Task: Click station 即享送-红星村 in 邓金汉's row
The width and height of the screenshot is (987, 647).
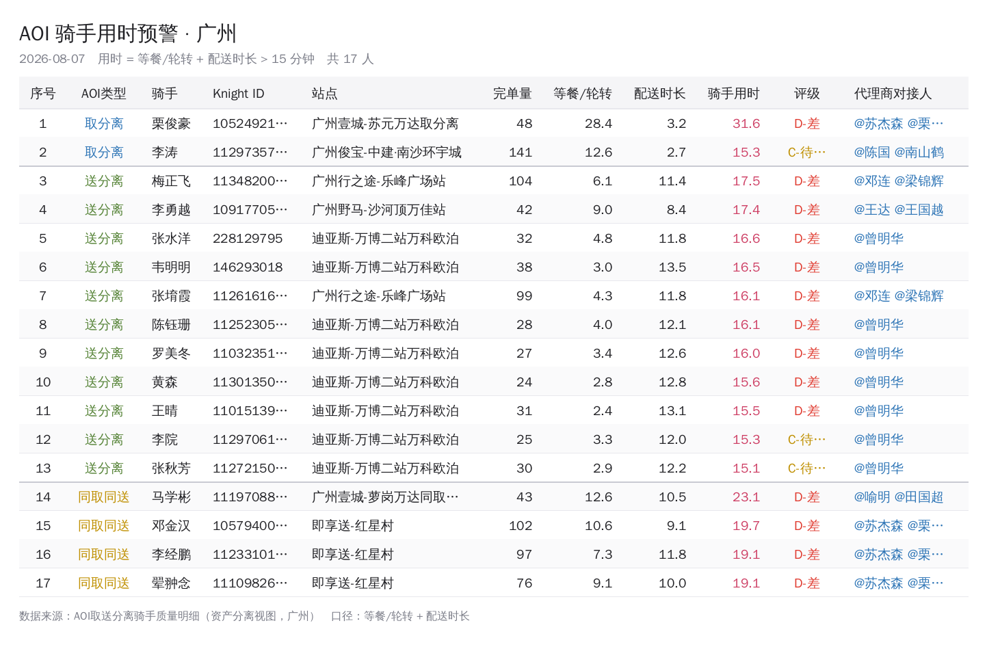Action: [353, 526]
